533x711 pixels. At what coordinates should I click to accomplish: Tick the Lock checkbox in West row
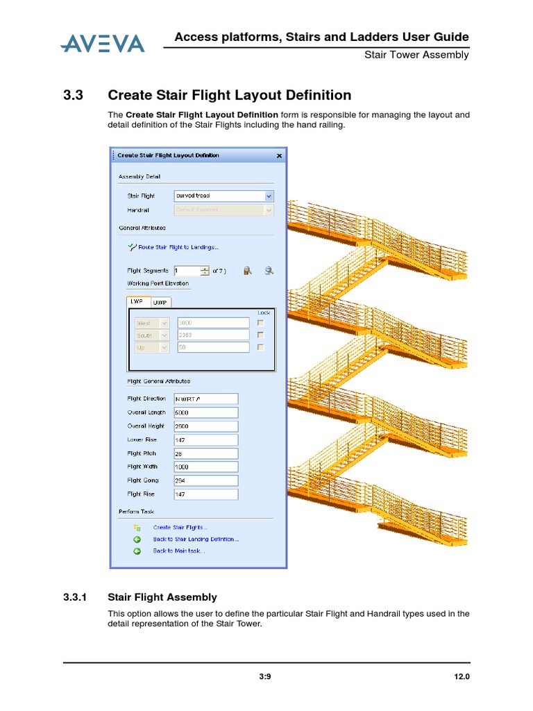click(x=261, y=323)
